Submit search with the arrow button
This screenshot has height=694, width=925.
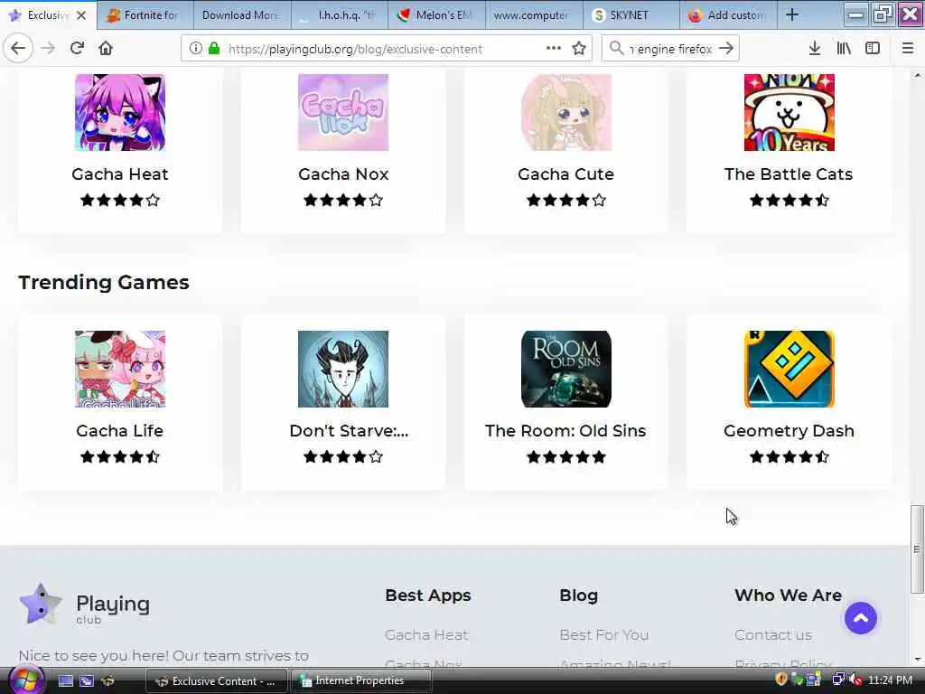coord(726,49)
